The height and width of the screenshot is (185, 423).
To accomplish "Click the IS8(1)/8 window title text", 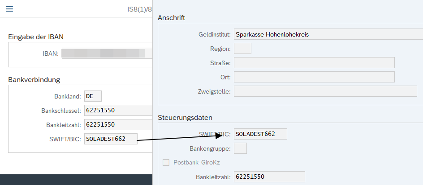I will pos(139,9).
